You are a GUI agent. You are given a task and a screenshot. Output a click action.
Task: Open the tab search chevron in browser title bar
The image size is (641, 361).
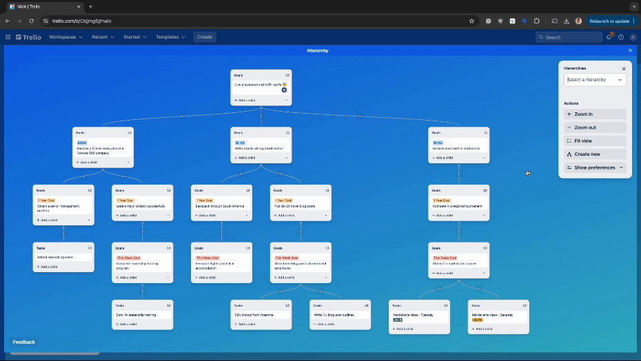634,6
